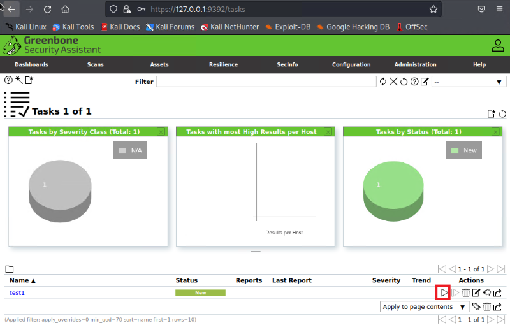Launch the task wizard wand icon
Screen dimensions: 510x330
click(x=18, y=80)
